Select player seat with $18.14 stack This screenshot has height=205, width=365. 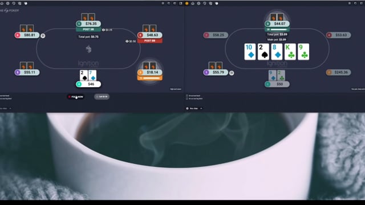point(150,72)
